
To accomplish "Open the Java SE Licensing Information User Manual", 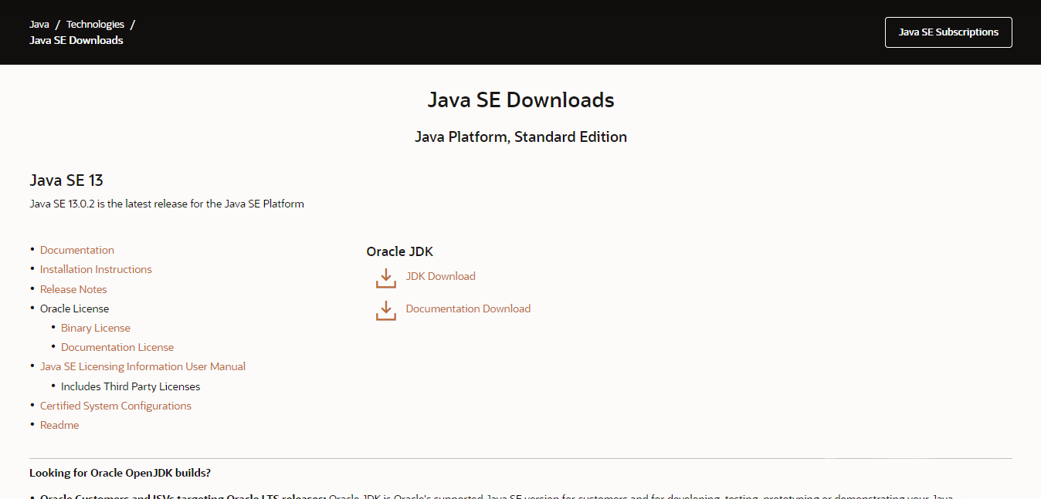I will (x=143, y=366).
